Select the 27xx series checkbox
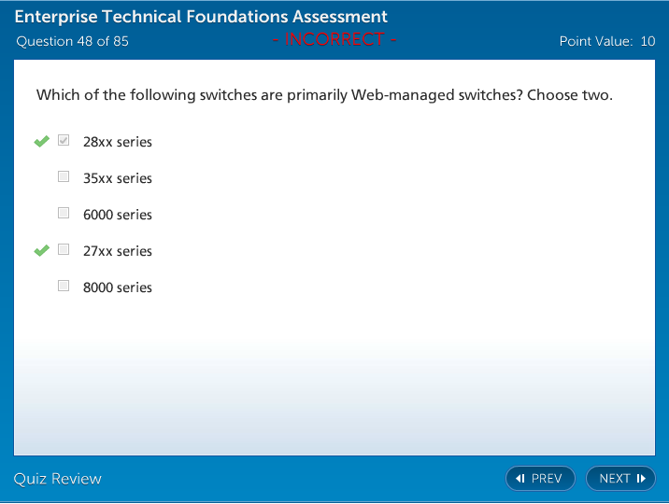This screenshot has width=669, height=504. [64, 249]
